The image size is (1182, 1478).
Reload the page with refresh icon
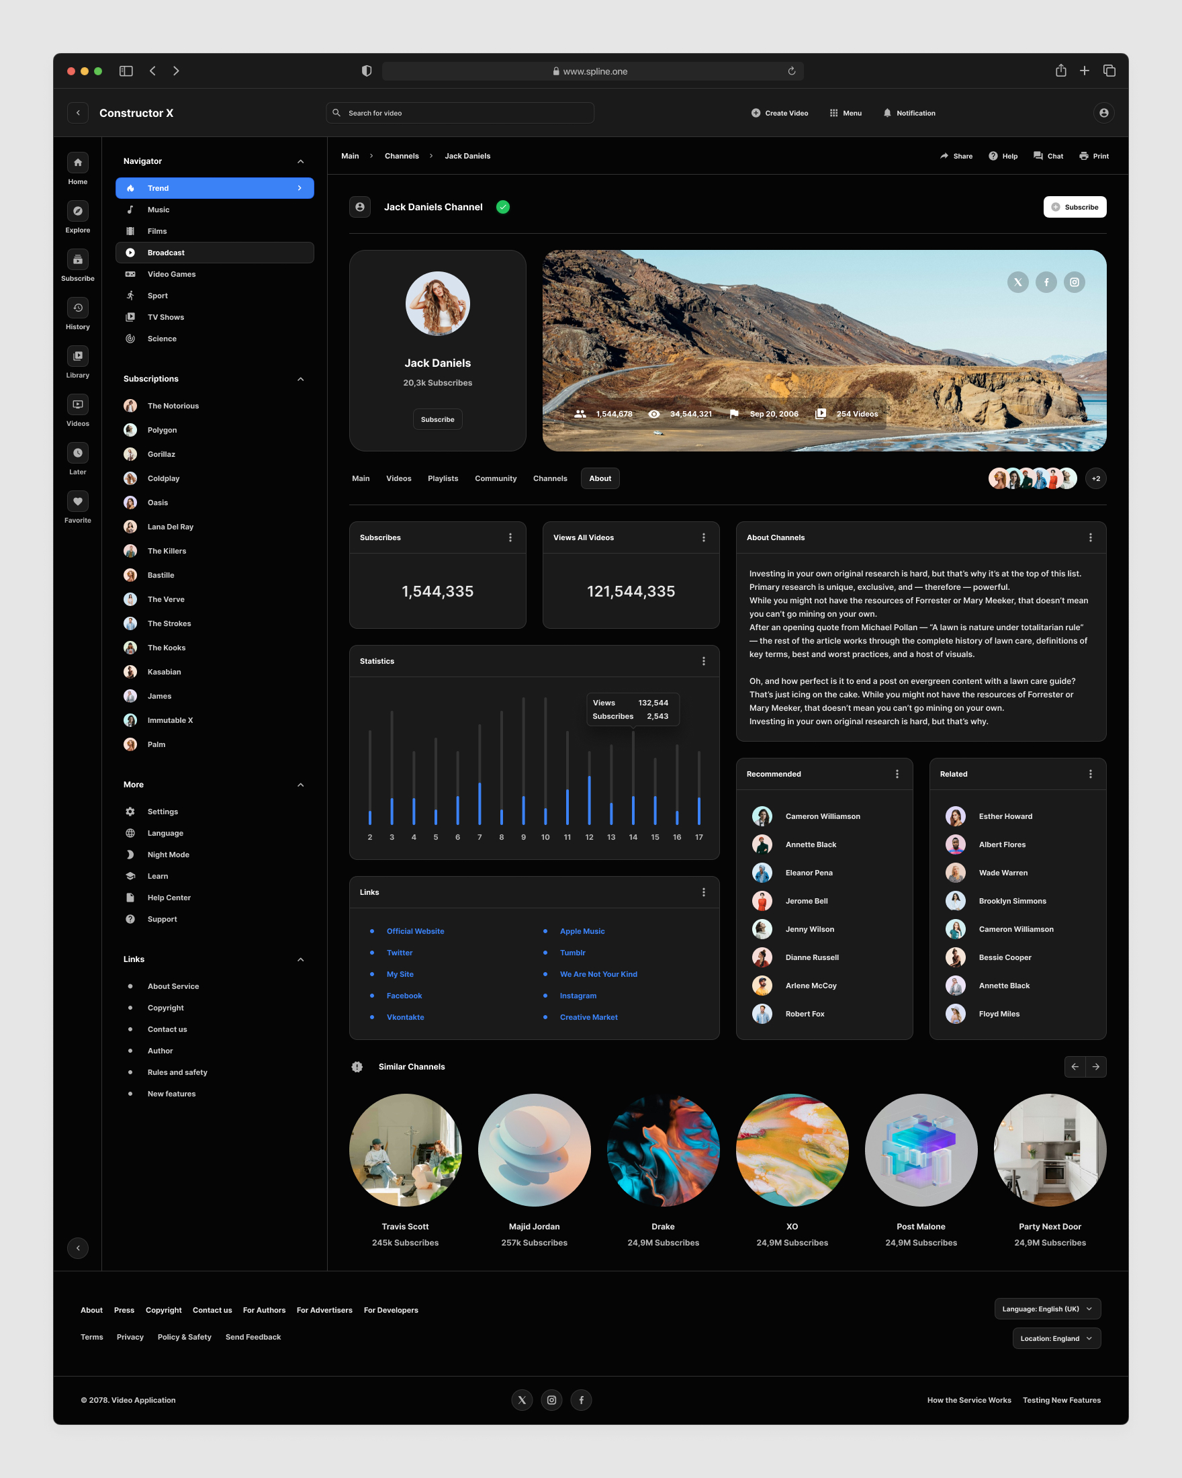click(791, 71)
